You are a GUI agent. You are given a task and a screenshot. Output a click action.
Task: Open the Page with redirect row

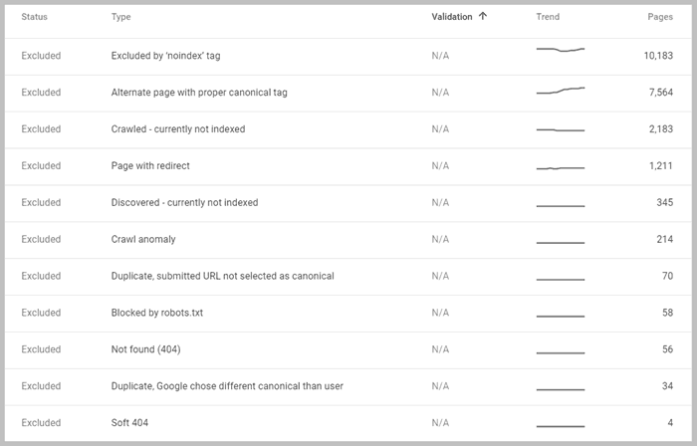point(348,166)
